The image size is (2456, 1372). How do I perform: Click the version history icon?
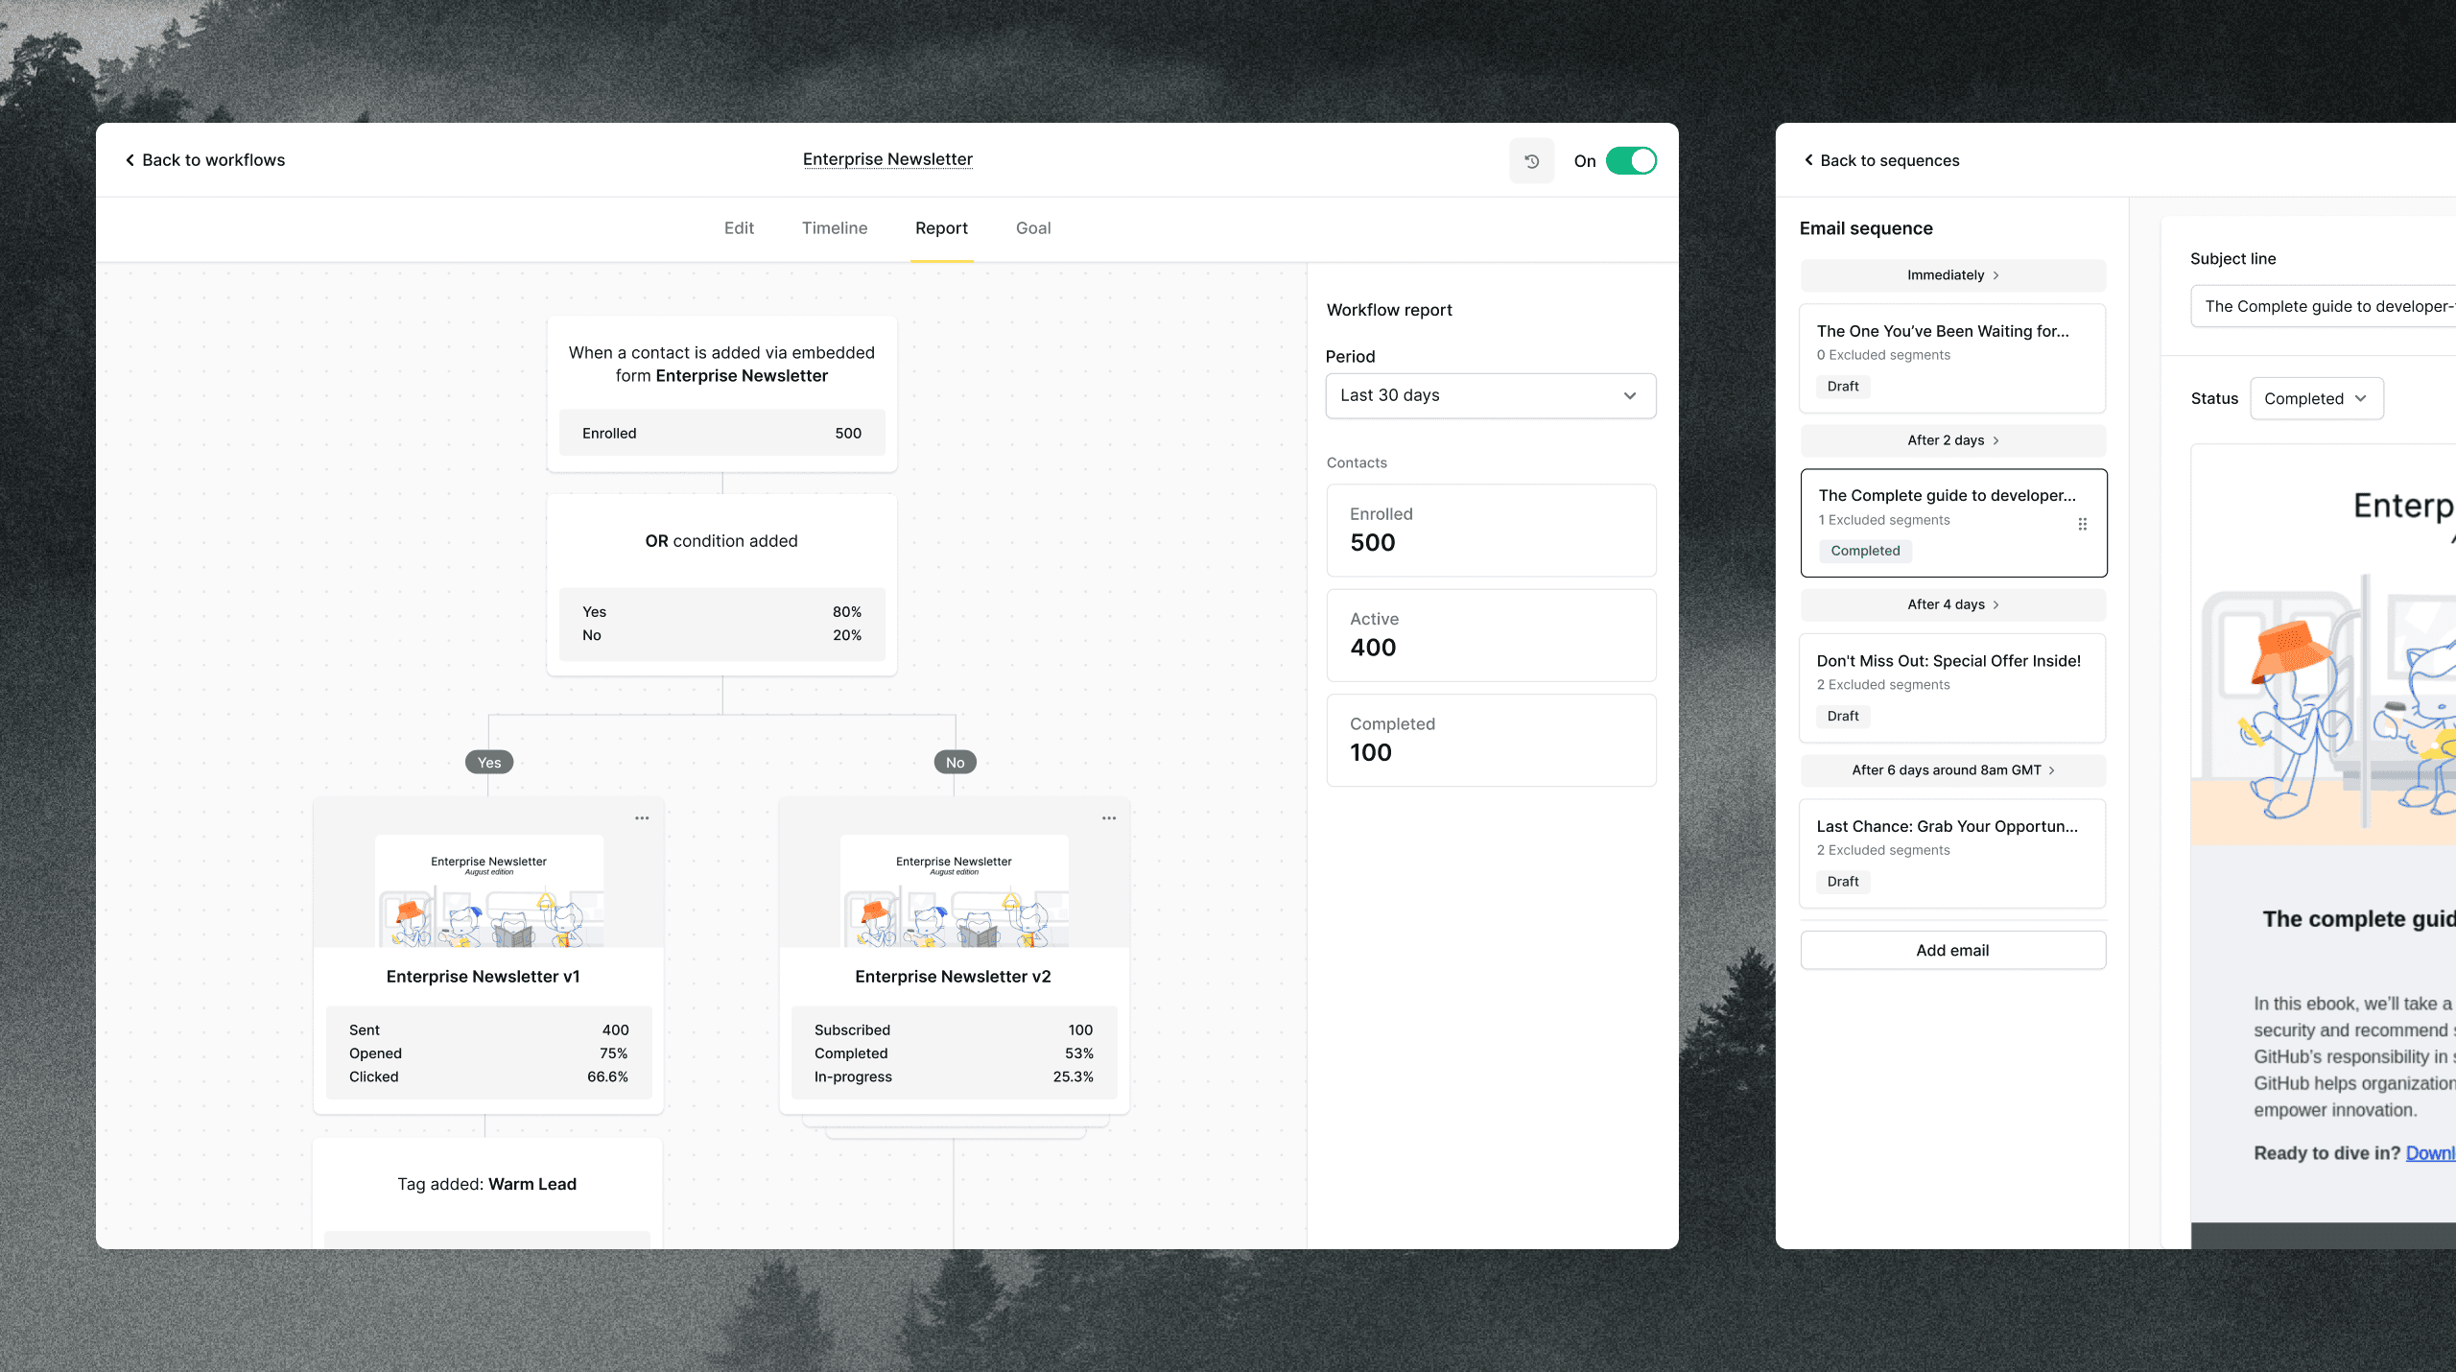point(1531,161)
